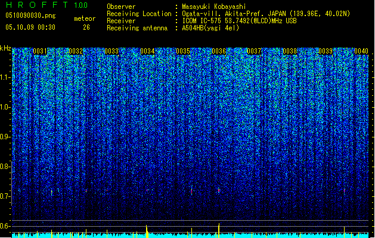The height and width of the screenshot is (238, 375).
Task: Select the antenna value A504HB(yagi 4el)
Action: coord(210,28)
